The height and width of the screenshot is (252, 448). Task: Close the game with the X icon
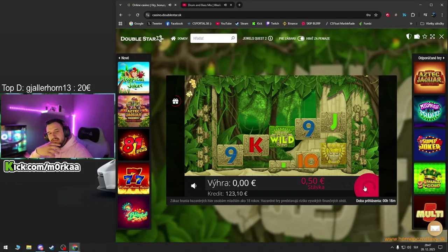tap(441, 36)
